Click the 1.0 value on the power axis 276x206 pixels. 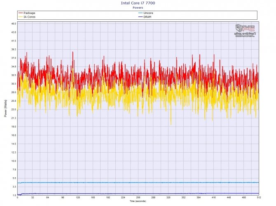(x=14, y=195)
